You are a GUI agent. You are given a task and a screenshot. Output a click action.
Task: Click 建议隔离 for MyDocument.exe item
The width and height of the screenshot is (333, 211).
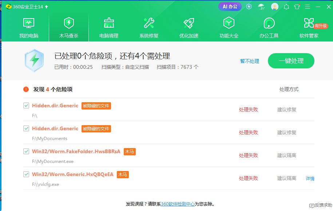287,155
